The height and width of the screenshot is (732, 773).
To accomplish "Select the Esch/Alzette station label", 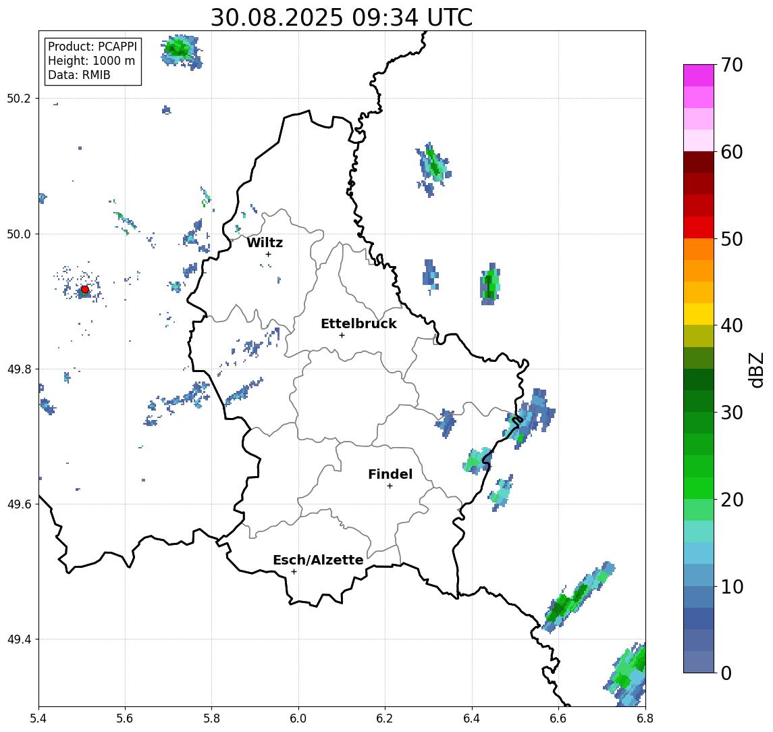I will click(318, 560).
